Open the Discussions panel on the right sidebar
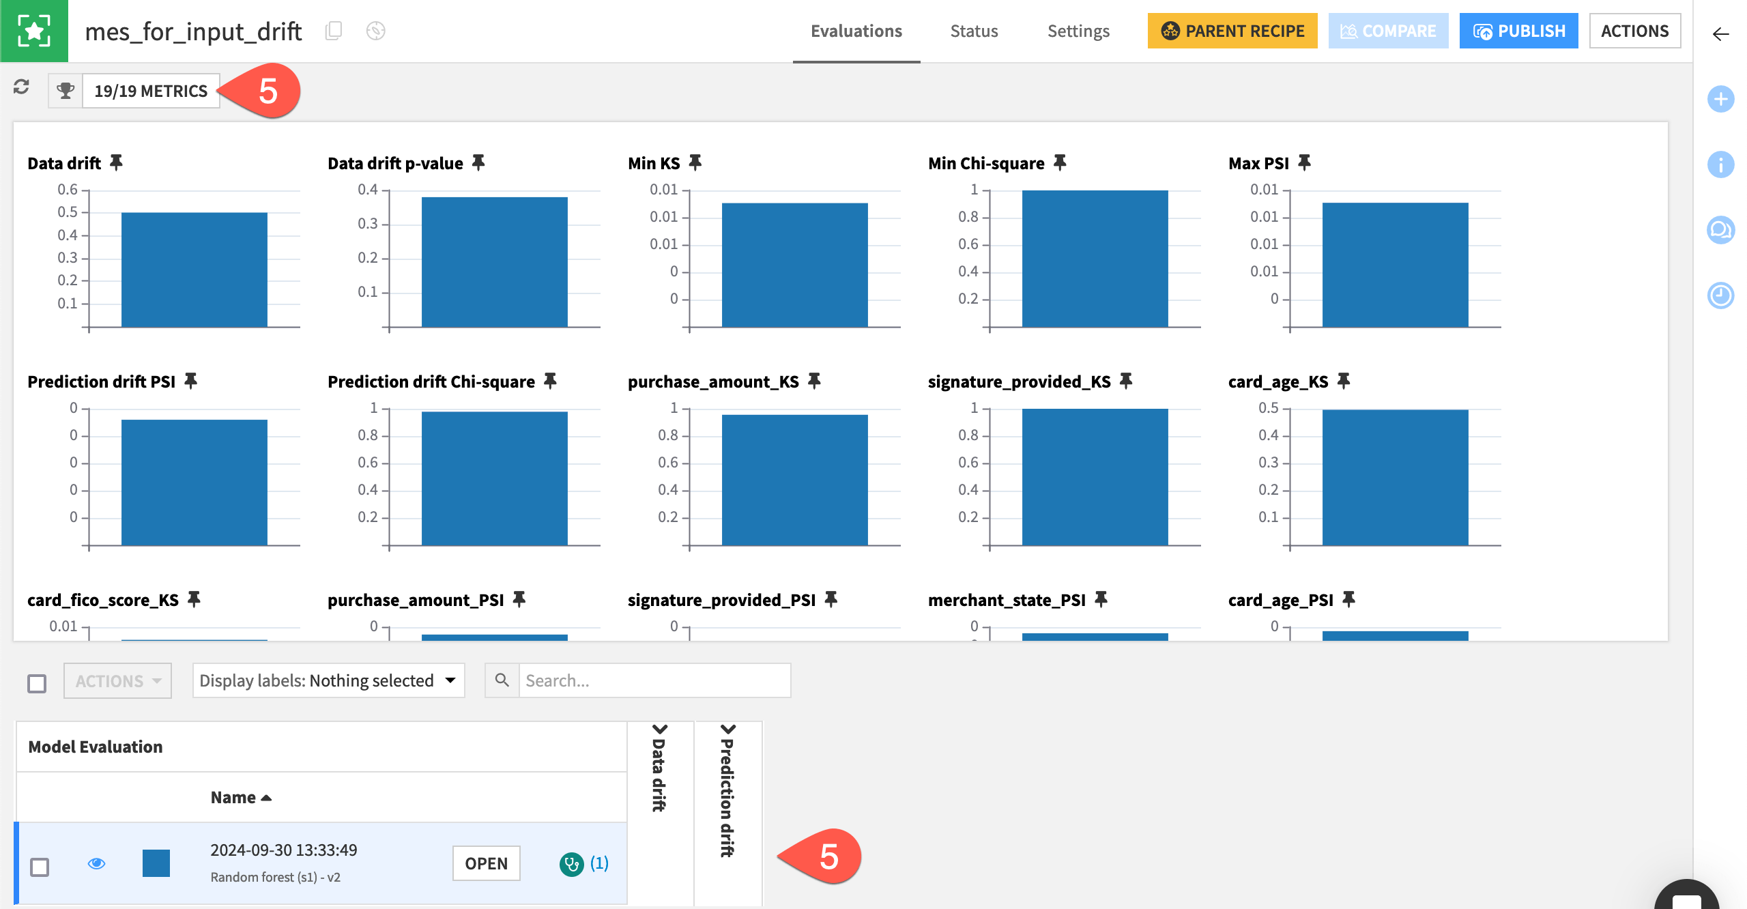The image size is (1747, 909). coord(1721,231)
